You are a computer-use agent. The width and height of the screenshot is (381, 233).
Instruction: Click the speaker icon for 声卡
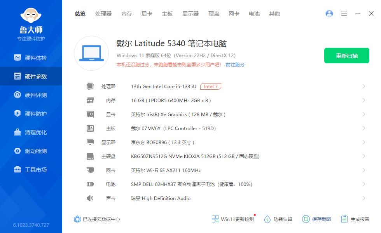click(90, 198)
